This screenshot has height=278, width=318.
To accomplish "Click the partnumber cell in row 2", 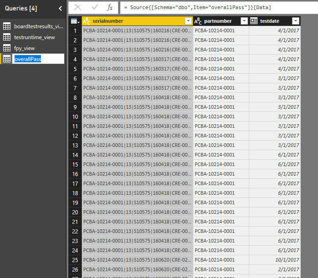I will (x=221, y=40).
